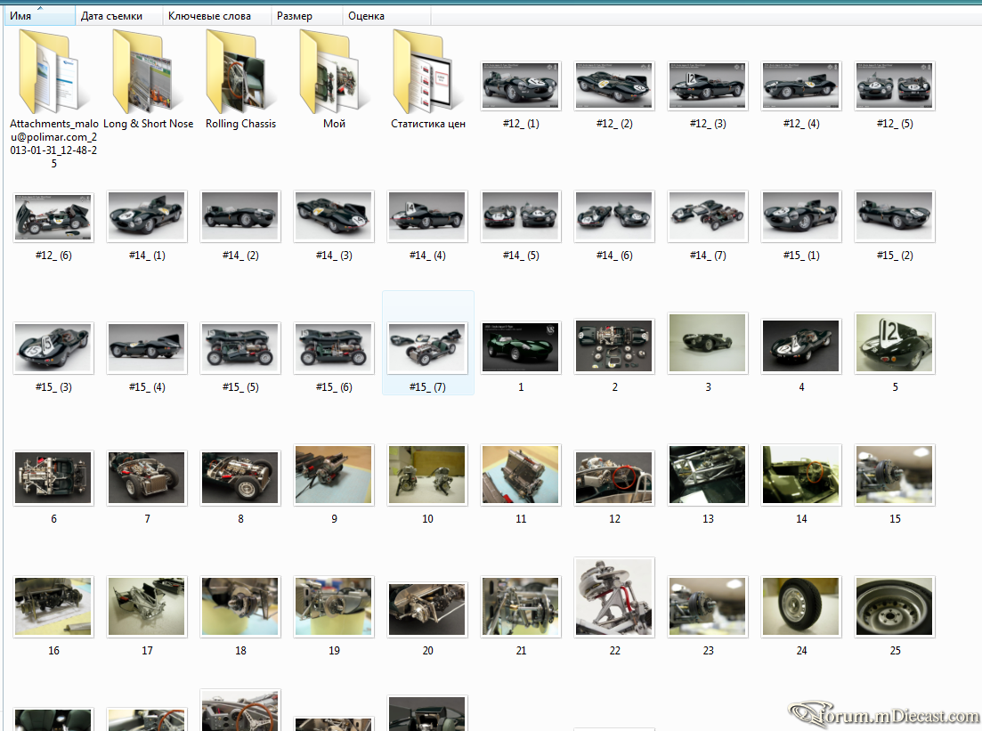Sort by the Размер column header
The image size is (982, 731).
click(x=307, y=16)
